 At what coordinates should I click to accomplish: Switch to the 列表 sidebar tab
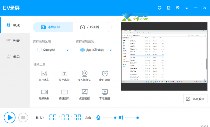point(15,40)
